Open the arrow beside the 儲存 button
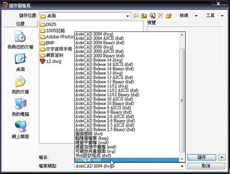Viewport: 230px width, 174px height. (222, 157)
